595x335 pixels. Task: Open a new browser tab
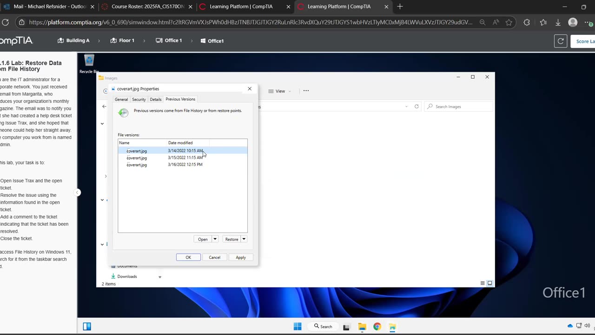tap(400, 7)
